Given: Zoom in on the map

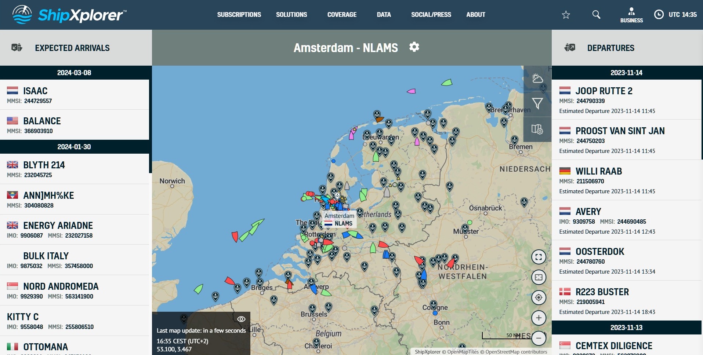Looking at the screenshot, I should tap(539, 318).
